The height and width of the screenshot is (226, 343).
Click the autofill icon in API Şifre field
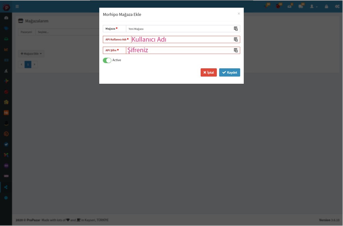click(236, 50)
